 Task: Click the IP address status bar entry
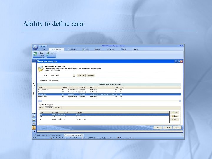tap(57, 138)
